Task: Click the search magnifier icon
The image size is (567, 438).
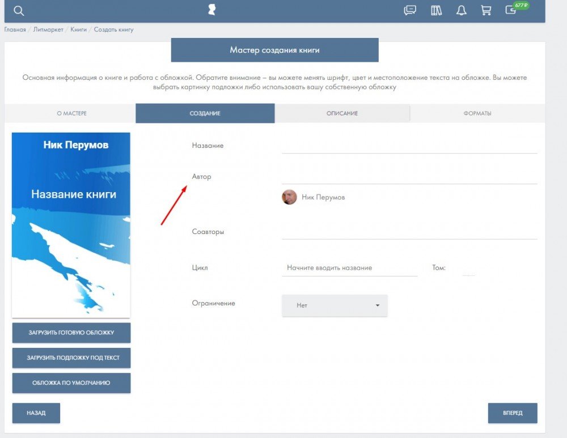Action: pyautogui.click(x=19, y=11)
